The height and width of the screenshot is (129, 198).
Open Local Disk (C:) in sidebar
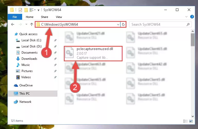[29, 40]
